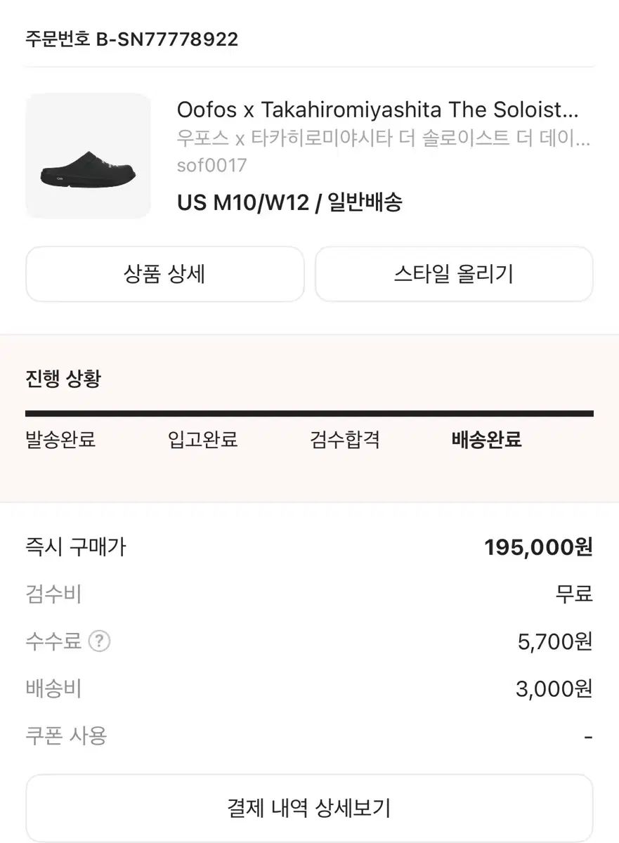Click the 195,000원 purchase price
Viewport: 619px width, 843px height.
(538, 547)
